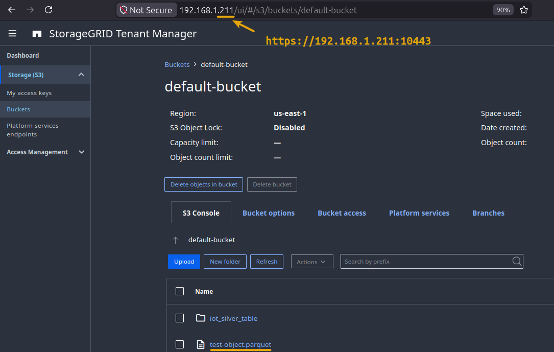Create a New folder
The height and width of the screenshot is (352, 554).
click(225, 262)
